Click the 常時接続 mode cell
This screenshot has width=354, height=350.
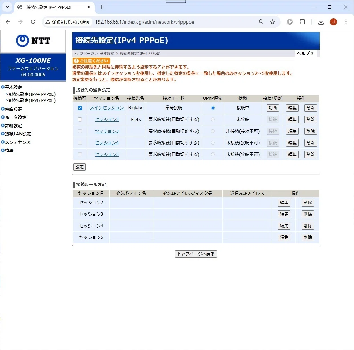tap(174, 108)
